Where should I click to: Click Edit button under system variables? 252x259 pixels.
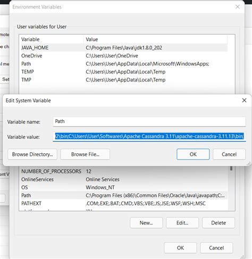tap(182, 223)
